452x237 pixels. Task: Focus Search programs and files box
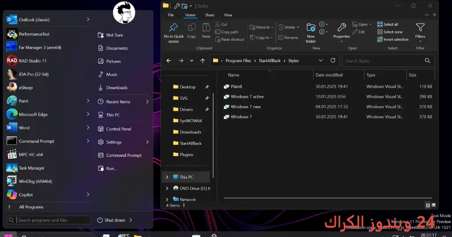tap(49, 220)
